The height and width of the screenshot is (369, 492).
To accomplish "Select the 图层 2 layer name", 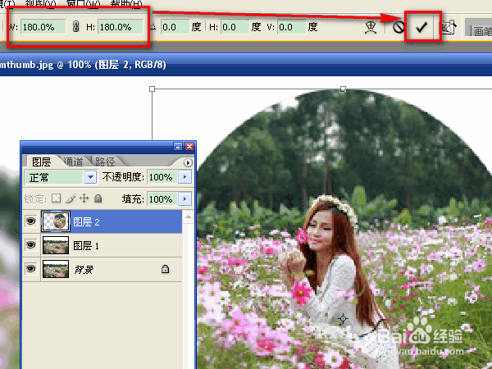I will [x=86, y=222].
